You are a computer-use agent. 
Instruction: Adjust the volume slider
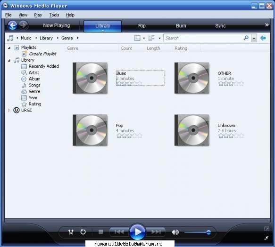coord(198,232)
